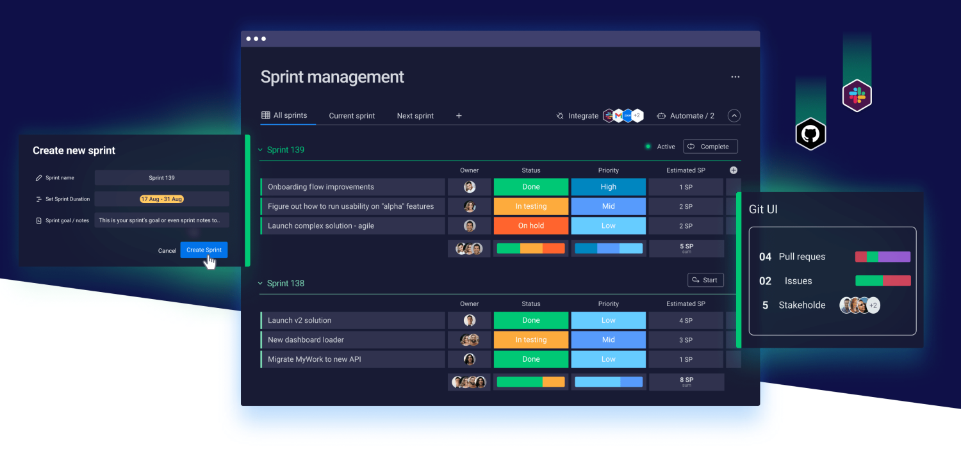This screenshot has width=961, height=454.
Task: Switch to the Next sprint tab
Action: click(415, 116)
